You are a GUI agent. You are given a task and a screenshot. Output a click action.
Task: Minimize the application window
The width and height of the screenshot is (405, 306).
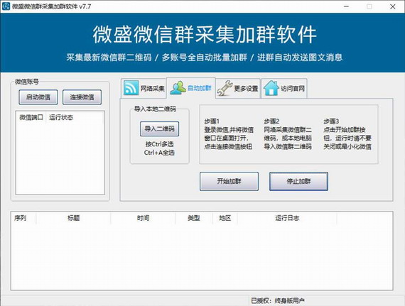click(x=346, y=6)
